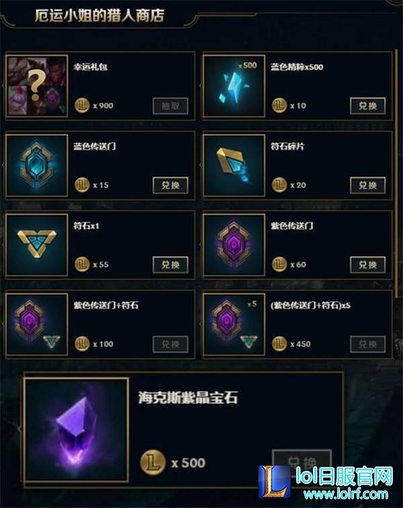Click 兑换 for 紫色传送门+符石 at 100
403x508 pixels.
(x=171, y=344)
